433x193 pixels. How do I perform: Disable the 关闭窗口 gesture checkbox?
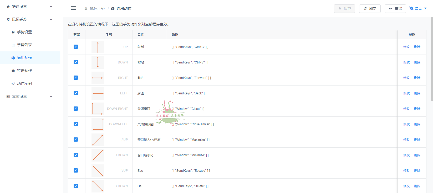(x=76, y=109)
